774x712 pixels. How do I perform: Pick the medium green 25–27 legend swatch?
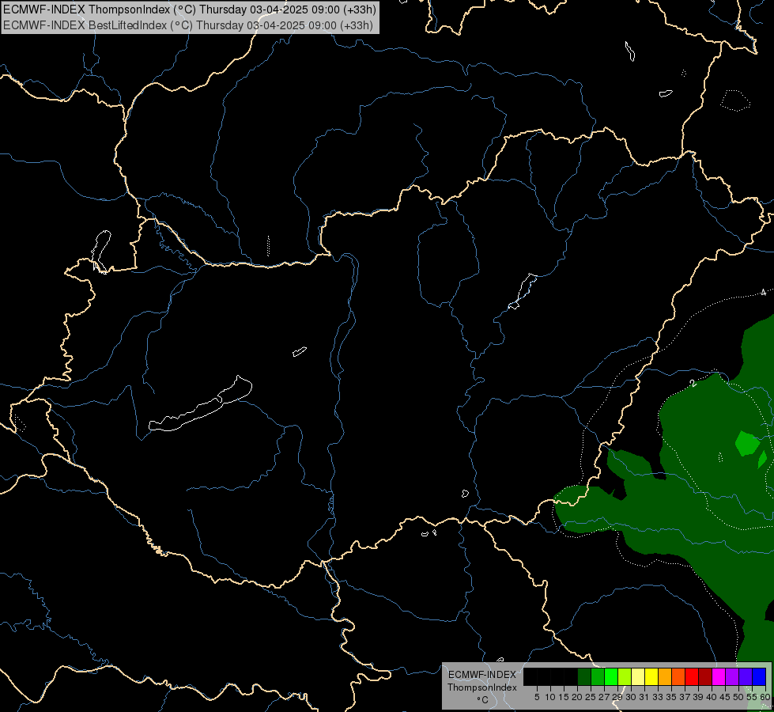pos(598,676)
